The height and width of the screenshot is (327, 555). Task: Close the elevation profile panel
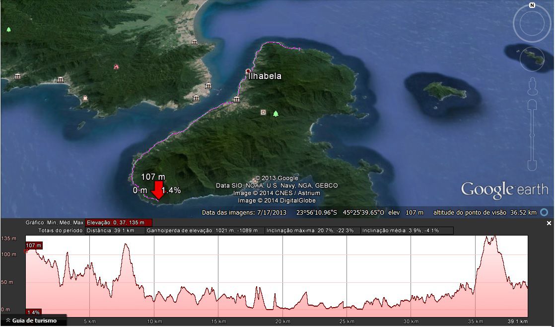[549, 224]
